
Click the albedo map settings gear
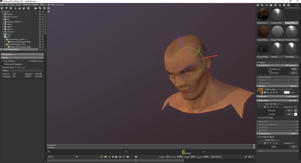pyautogui.click(x=265, y=92)
